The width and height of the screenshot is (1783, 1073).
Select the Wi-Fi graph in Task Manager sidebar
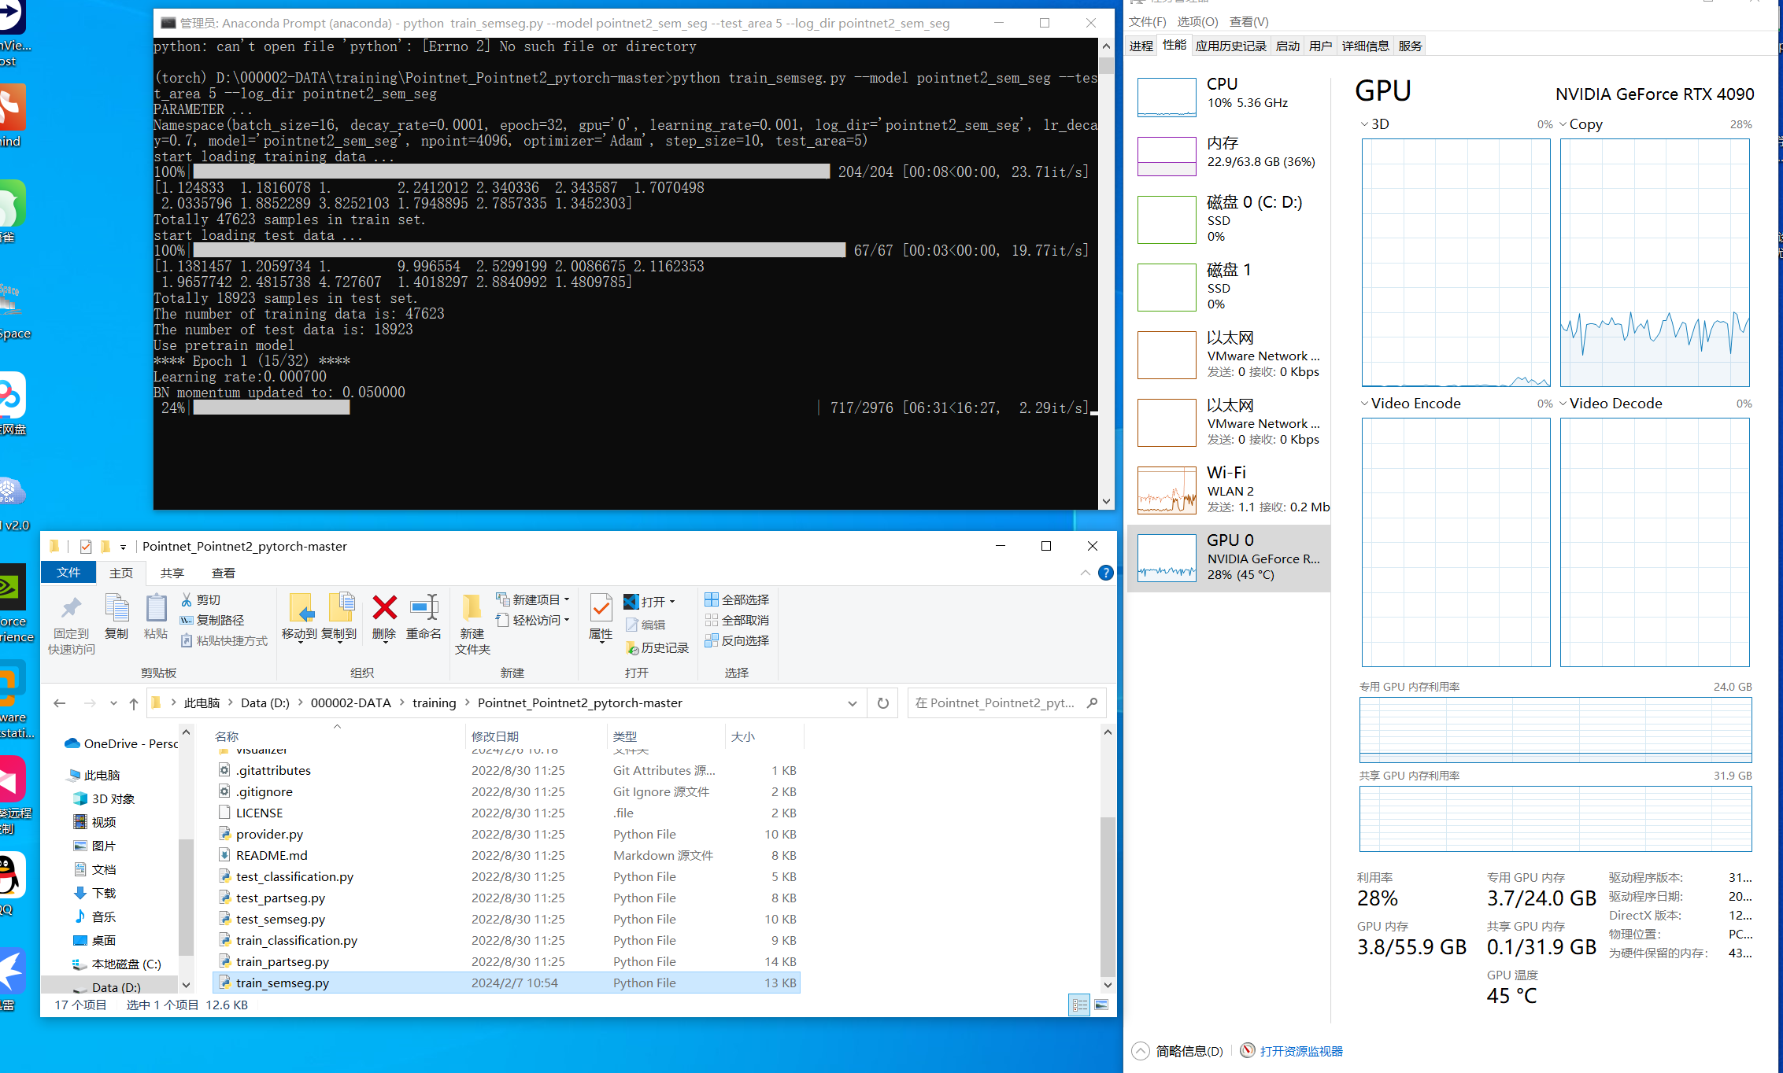point(1166,489)
